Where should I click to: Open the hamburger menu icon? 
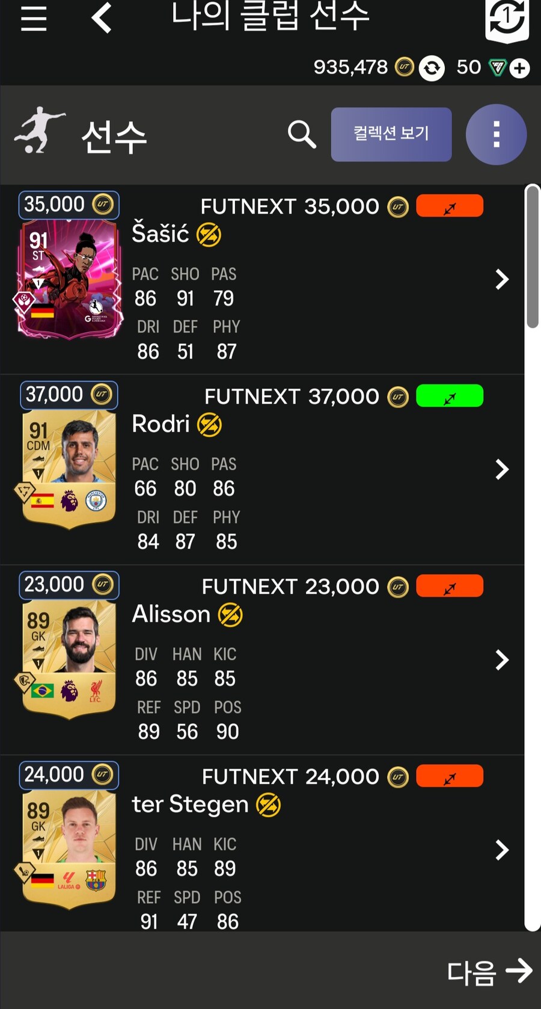pos(34,19)
